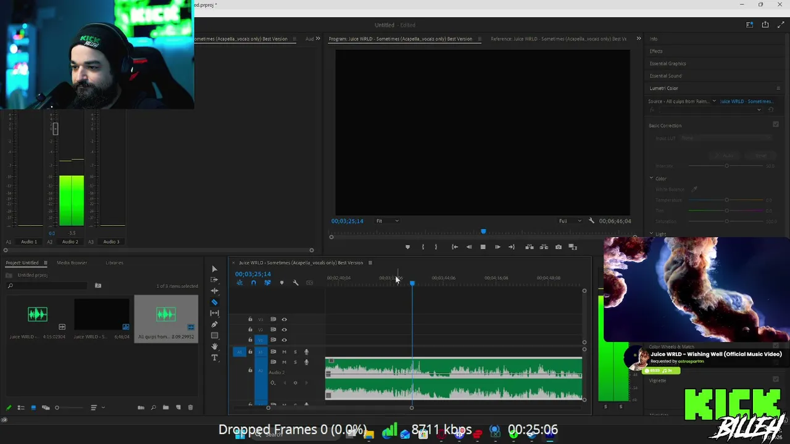Delete the selected item with the trash icon
This screenshot has width=790, height=444.
point(190,408)
